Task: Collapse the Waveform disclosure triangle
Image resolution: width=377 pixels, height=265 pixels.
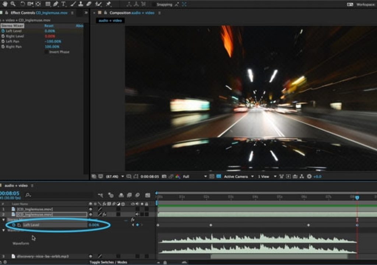Action: point(3,230)
